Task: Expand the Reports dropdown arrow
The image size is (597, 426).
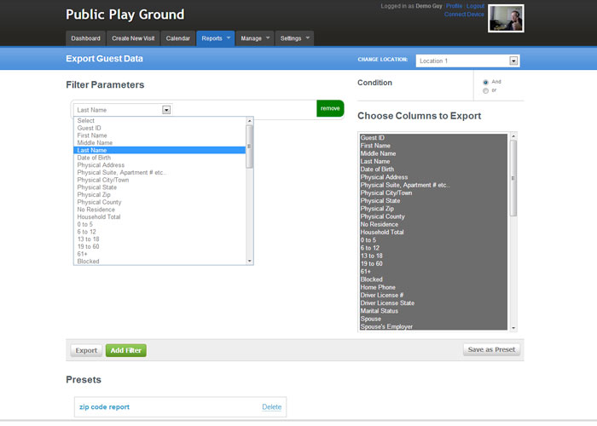Action: tap(229, 38)
